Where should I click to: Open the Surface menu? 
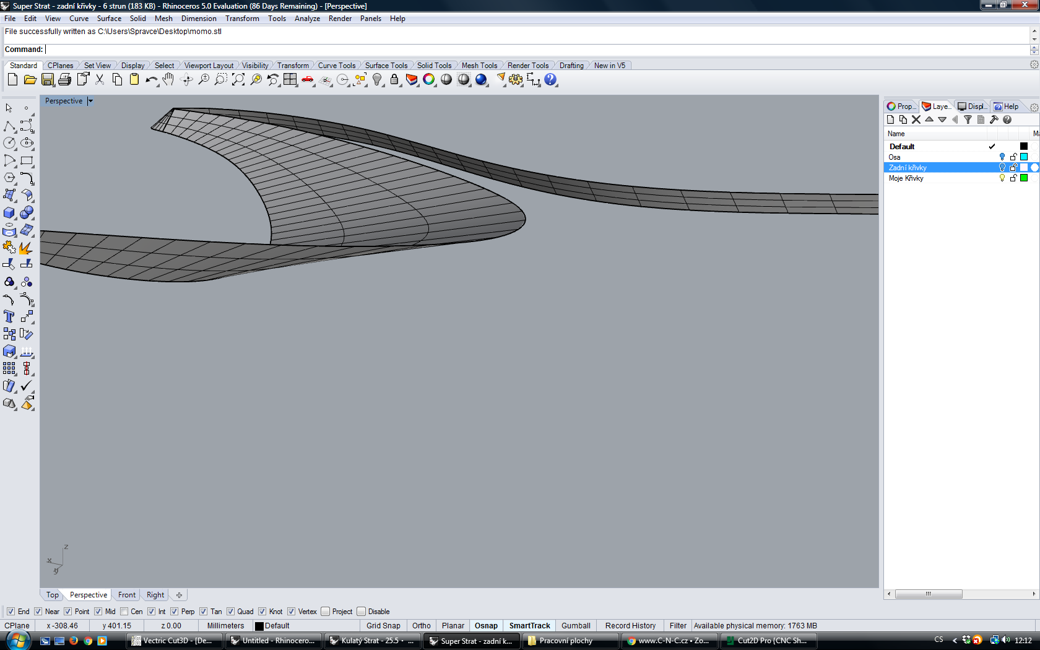click(109, 19)
